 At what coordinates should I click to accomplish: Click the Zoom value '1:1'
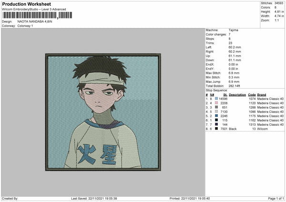click(x=276, y=20)
